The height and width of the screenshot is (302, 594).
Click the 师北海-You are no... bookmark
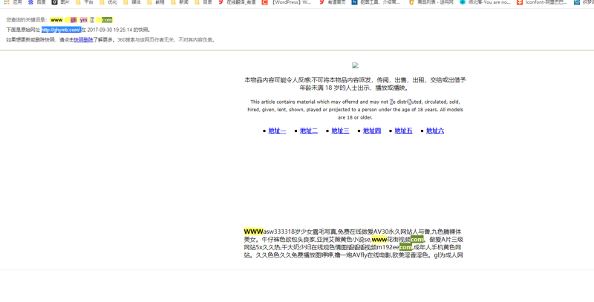tap(485, 2)
